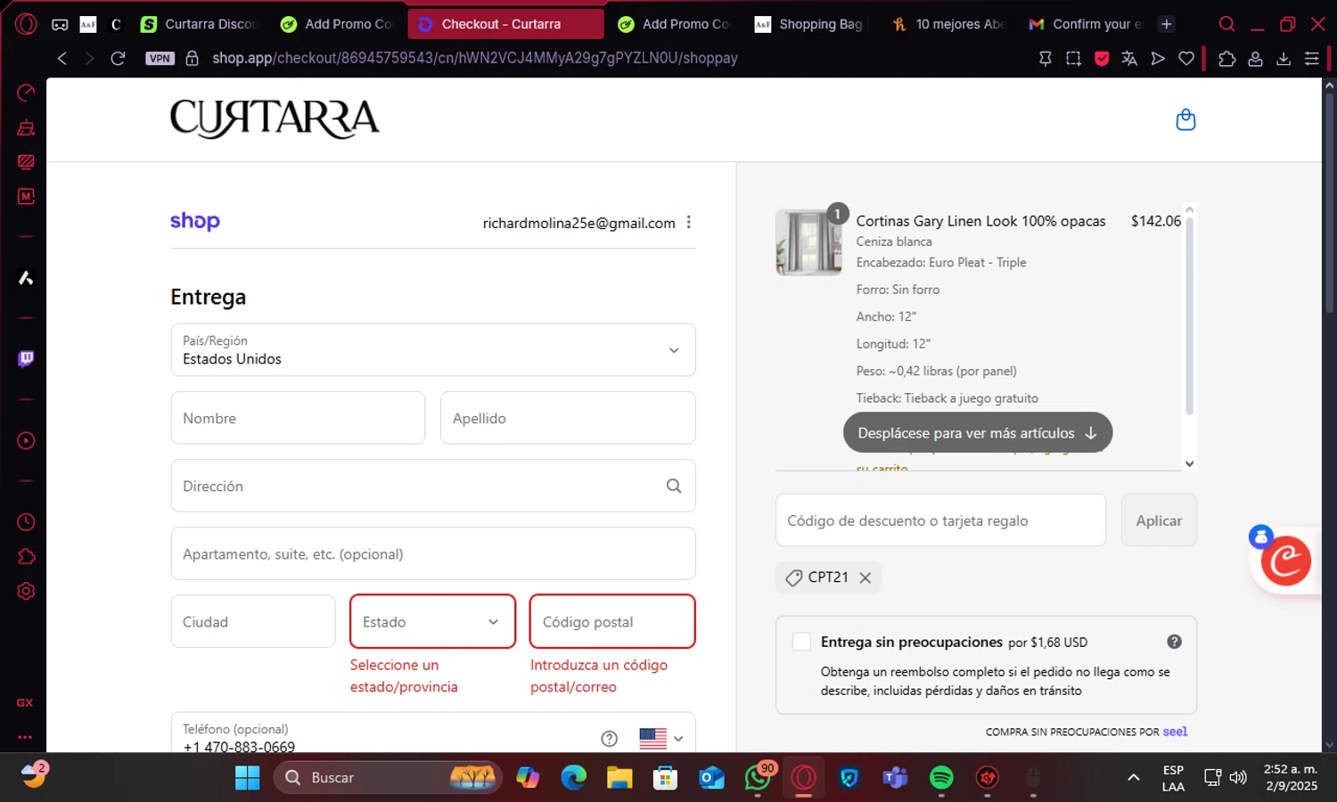Click the Nombre input field
Screen dimensions: 1337x802
[x=298, y=418]
